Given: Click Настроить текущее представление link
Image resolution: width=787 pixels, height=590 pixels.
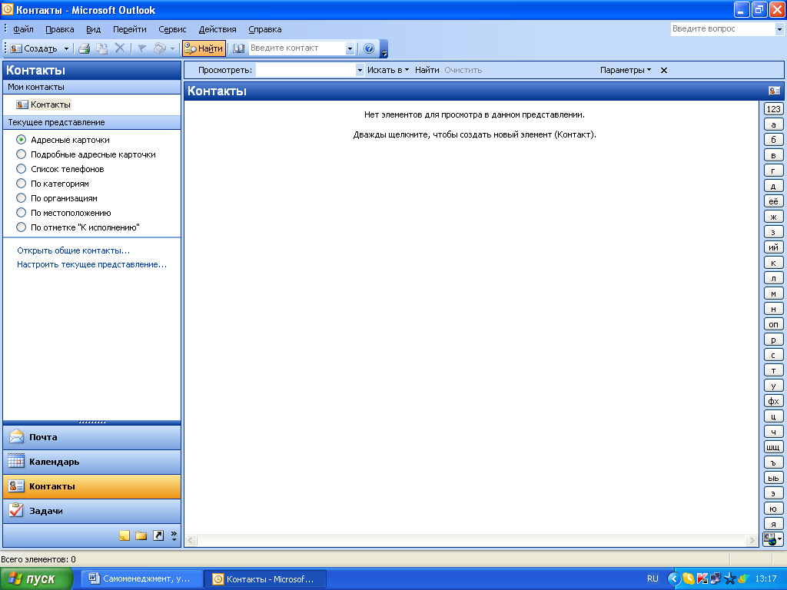Looking at the screenshot, I should (x=92, y=264).
